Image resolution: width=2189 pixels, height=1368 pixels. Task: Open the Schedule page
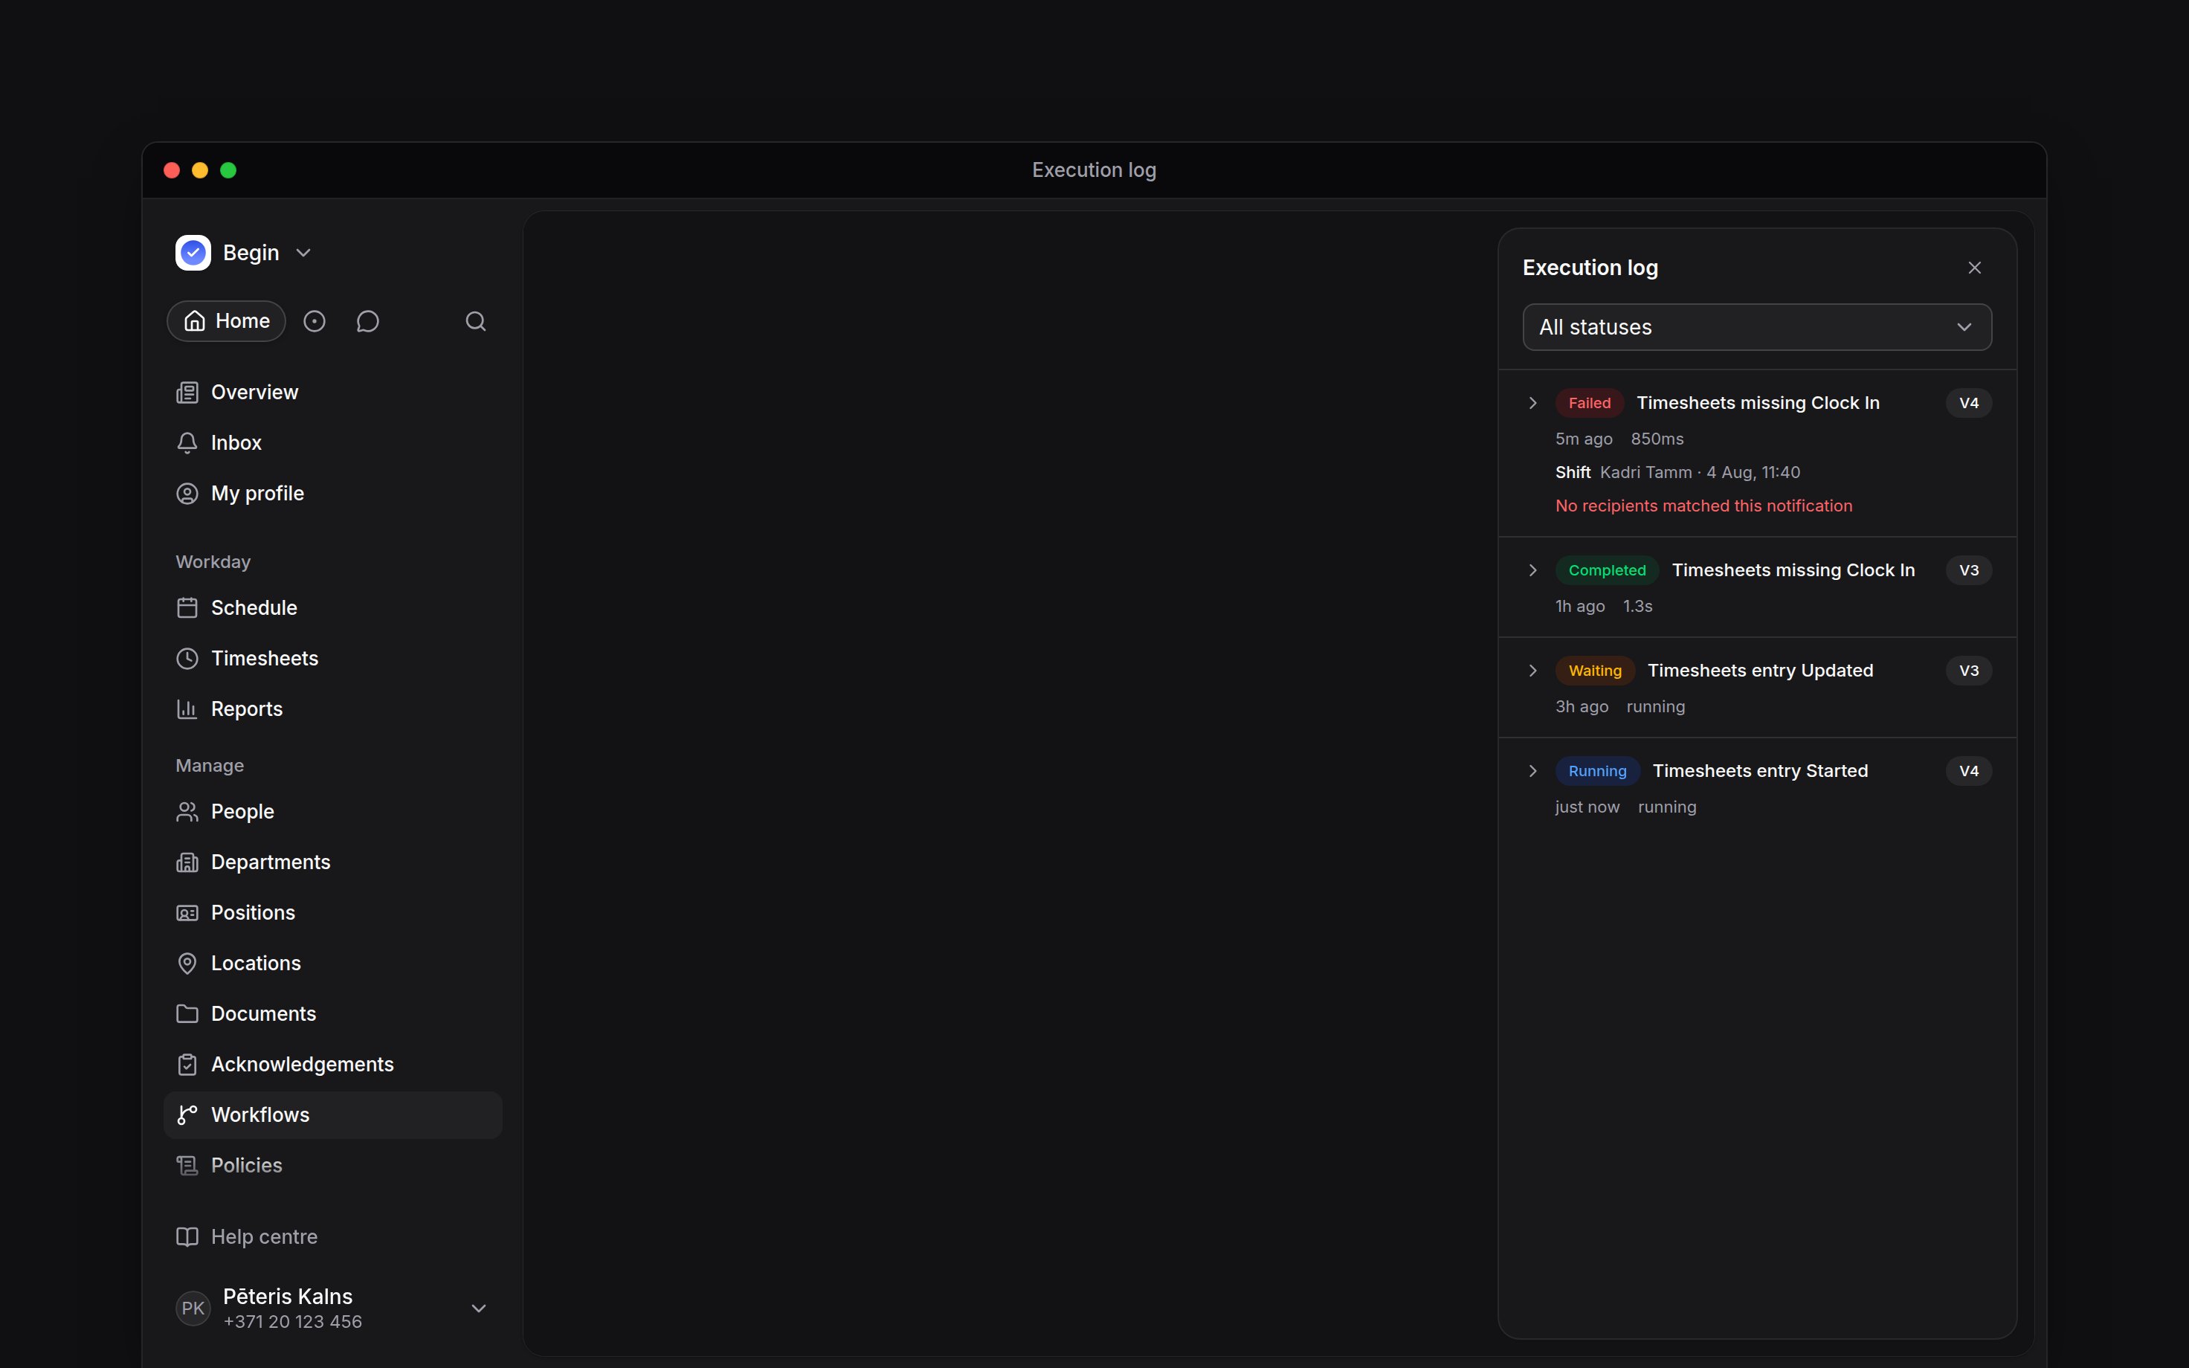[x=333, y=608]
